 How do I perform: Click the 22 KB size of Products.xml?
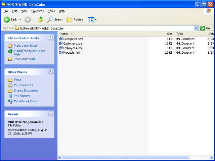click(169, 53)
